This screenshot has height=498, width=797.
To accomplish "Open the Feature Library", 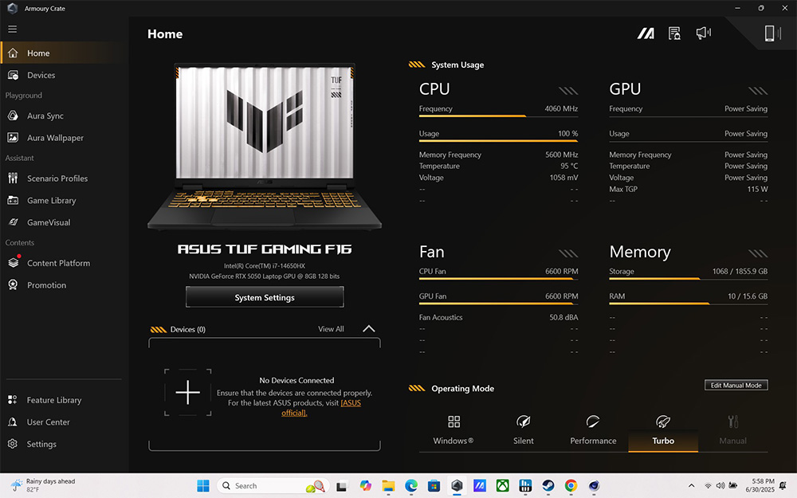I will (x=64, y=400).
